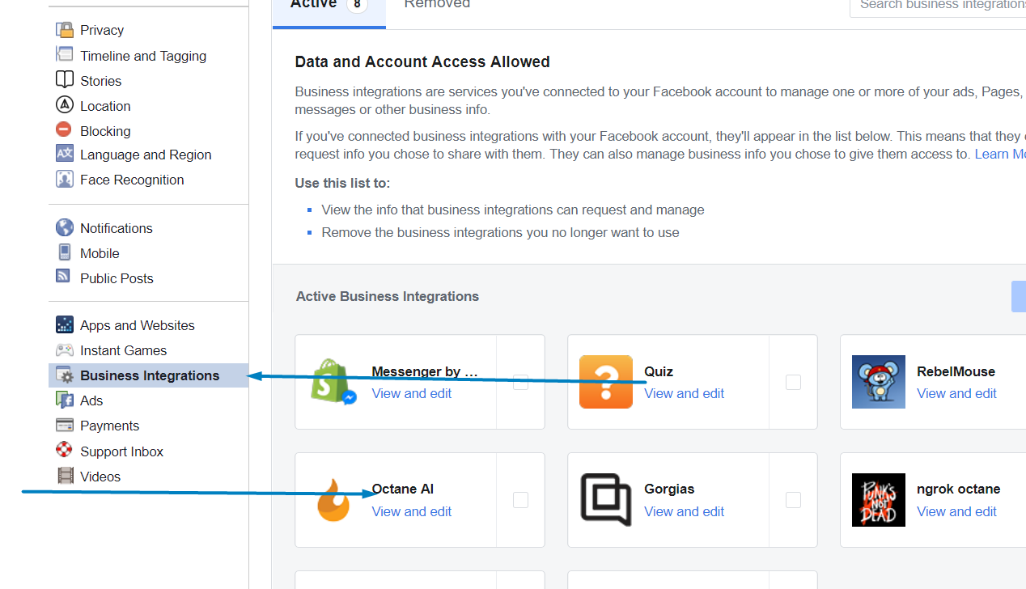Viewport: 1026px width, 589px height.
Task: Go to Timeline and Tagging settings
Action: coord(143,56)
